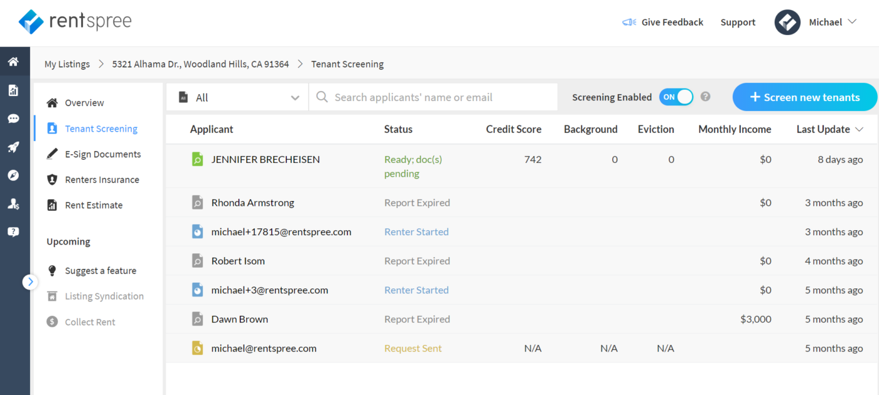879x395 pixels.
Task: Click the search applicants input field
Action: point(439,97)
